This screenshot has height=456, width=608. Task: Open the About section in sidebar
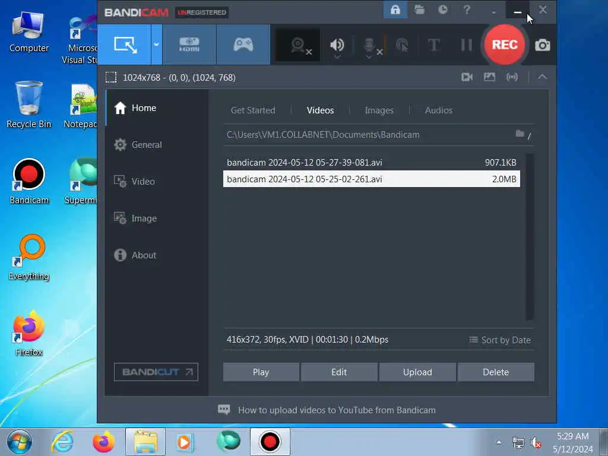[x=157, y=255]
